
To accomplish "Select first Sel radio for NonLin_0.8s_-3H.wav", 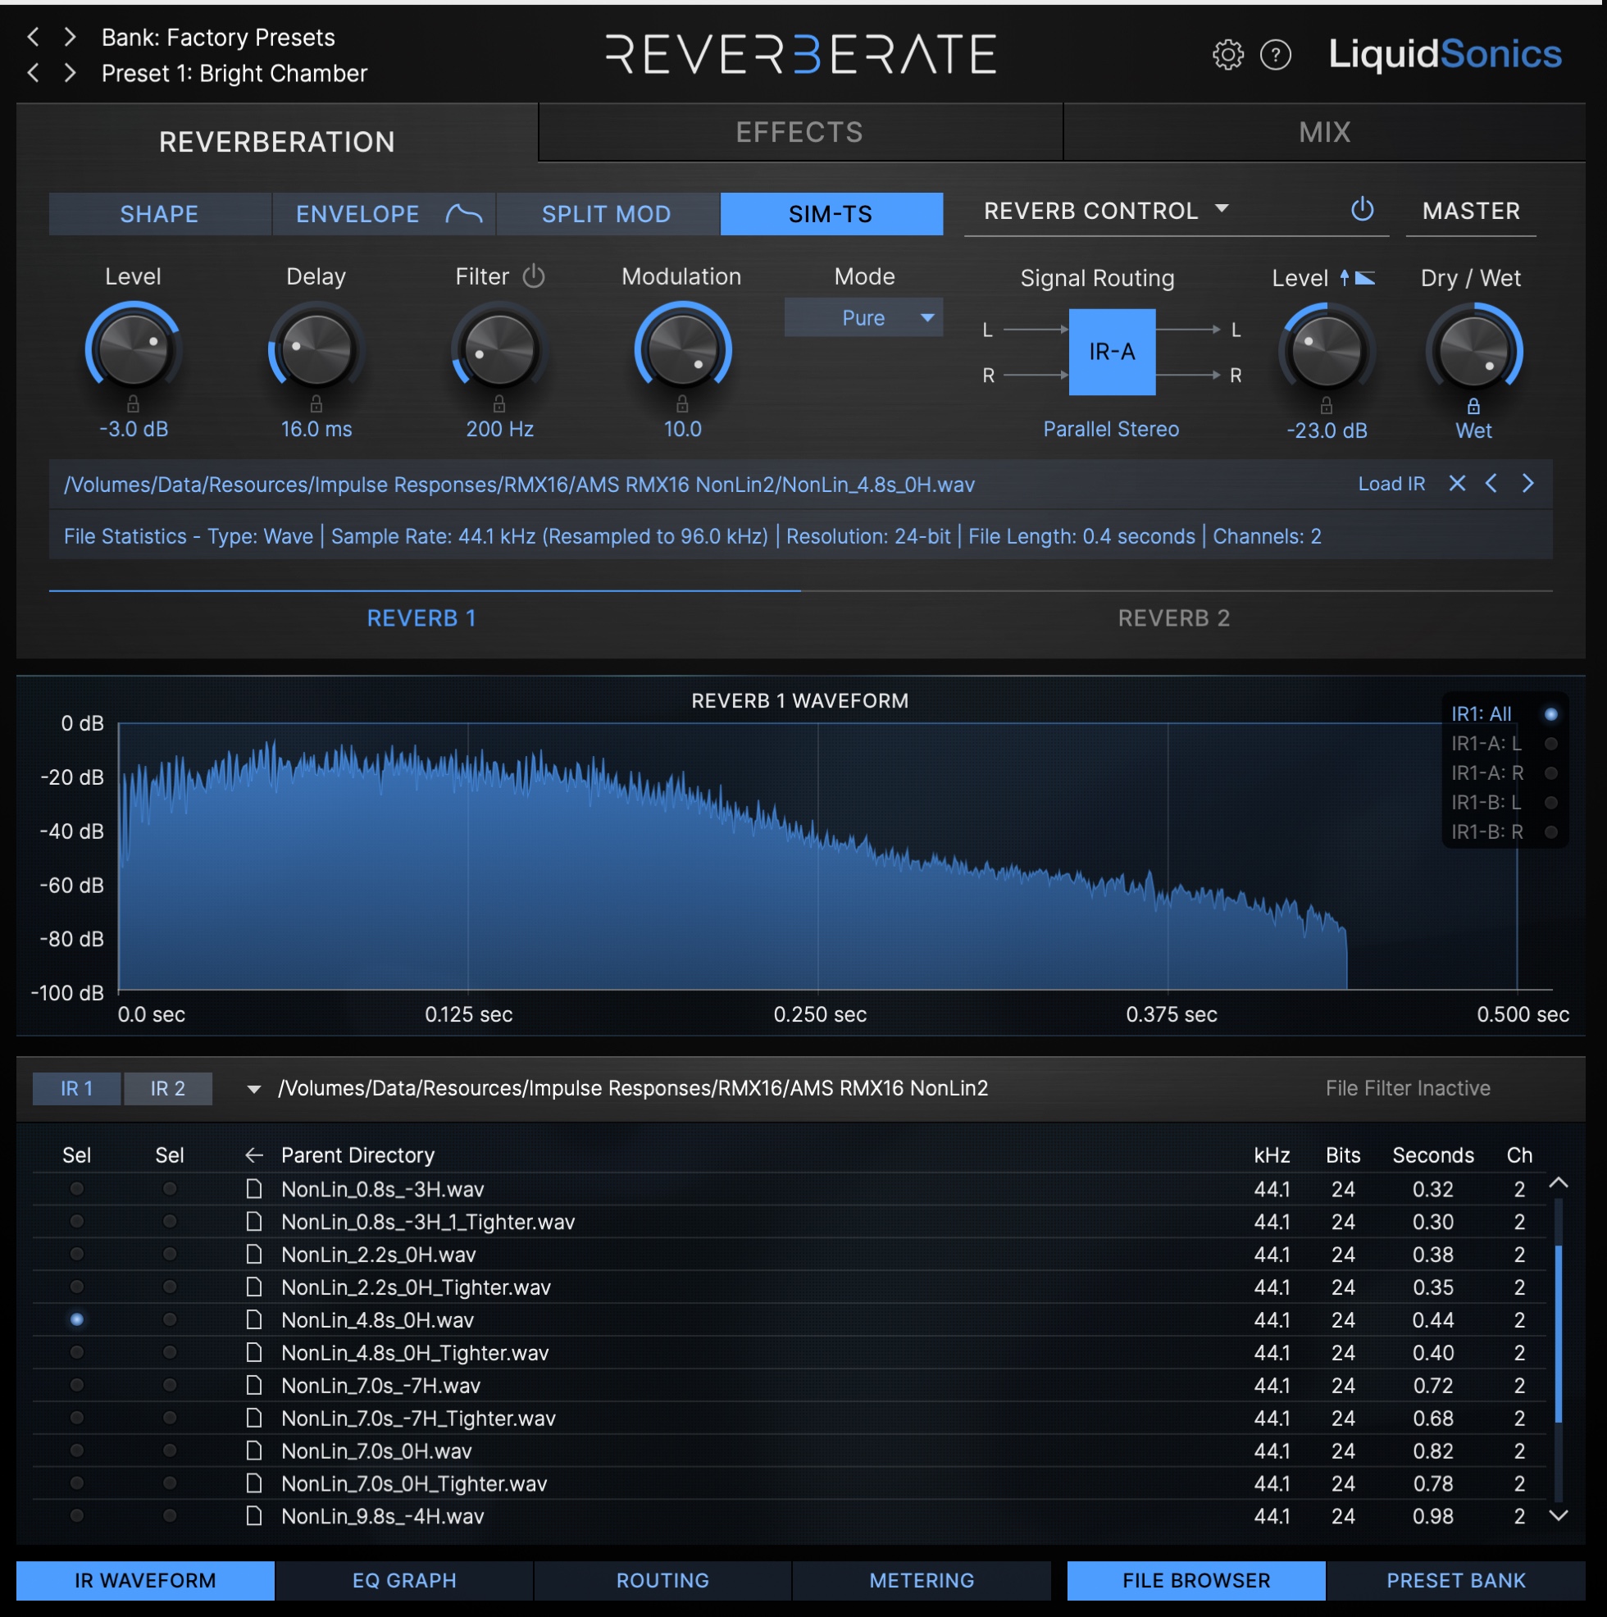I will [77, 1188].
